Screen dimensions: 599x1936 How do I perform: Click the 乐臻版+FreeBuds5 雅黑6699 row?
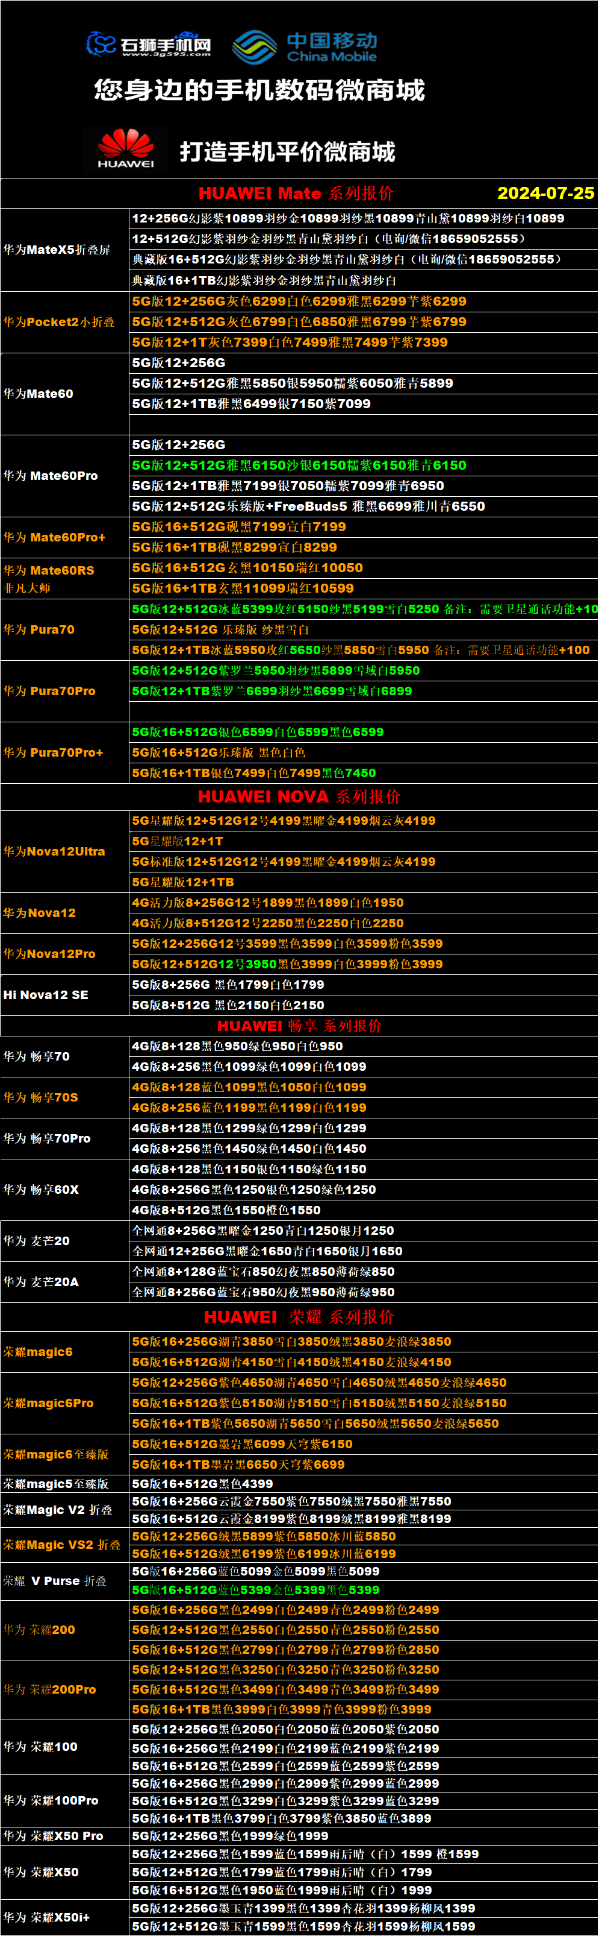tap(364, 506)
